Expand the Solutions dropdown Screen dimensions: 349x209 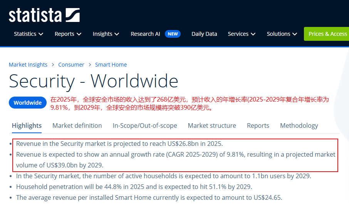click(x=282, y=34)
